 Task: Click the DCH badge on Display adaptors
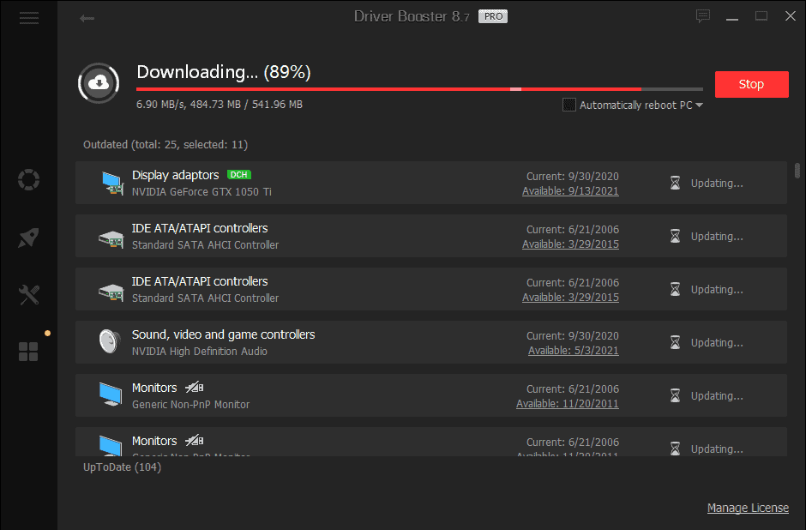(239, 174)
